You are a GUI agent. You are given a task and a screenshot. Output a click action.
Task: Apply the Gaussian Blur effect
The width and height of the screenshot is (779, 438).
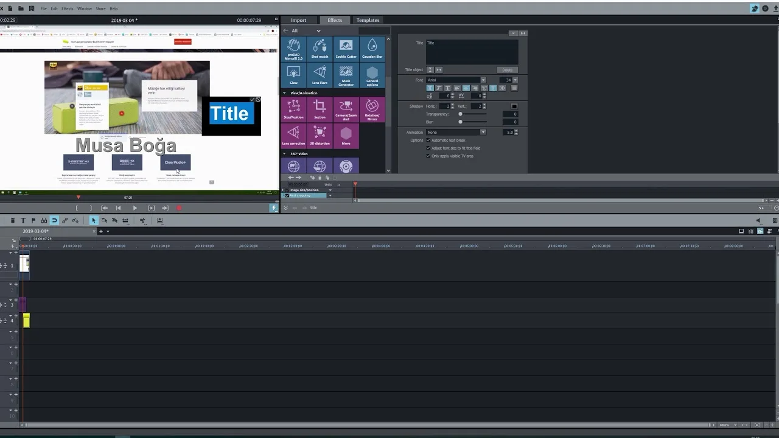(372, 49)
